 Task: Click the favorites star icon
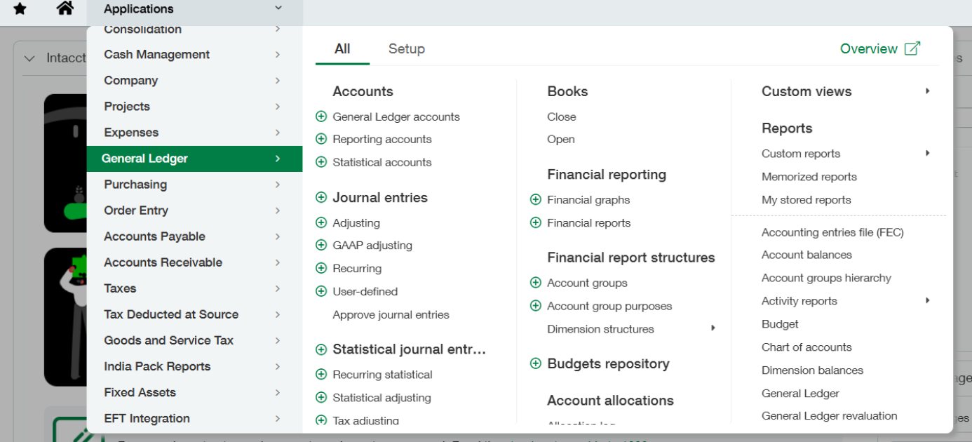tap(20, 9)
